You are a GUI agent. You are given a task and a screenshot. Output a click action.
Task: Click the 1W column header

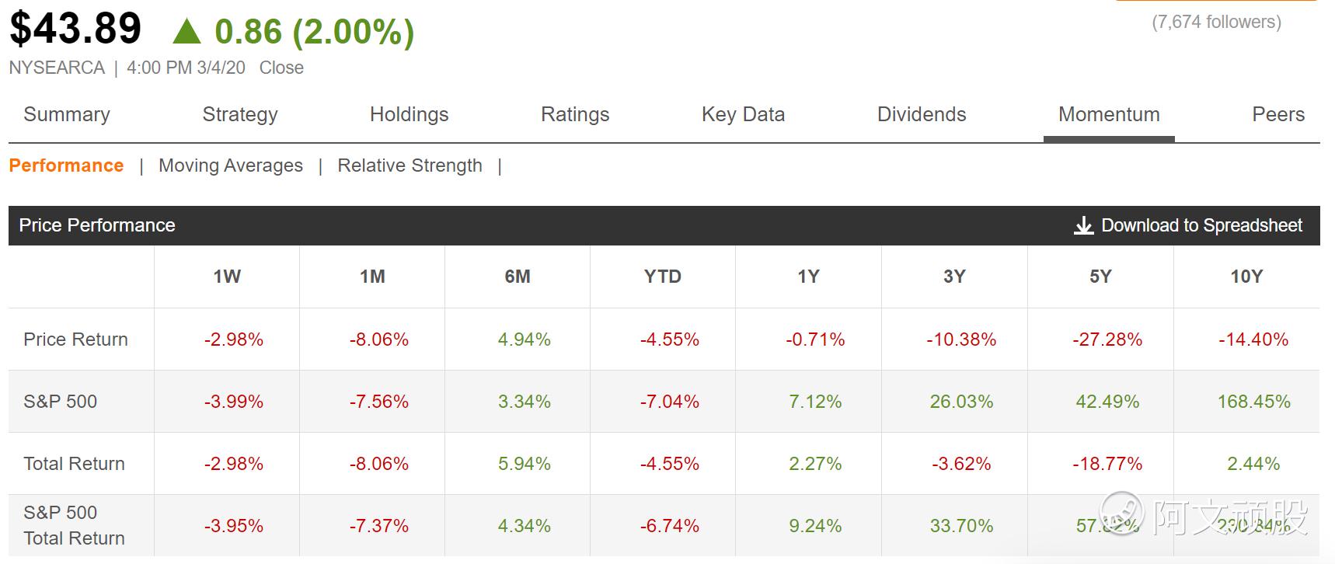[227, 277]
